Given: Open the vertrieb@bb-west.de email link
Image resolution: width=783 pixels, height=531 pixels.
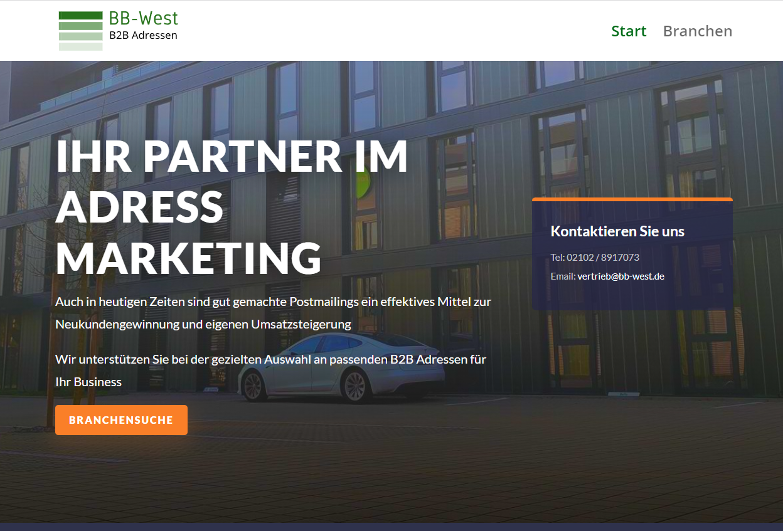Looking at the screenshot, I should (x=621, y=276).
